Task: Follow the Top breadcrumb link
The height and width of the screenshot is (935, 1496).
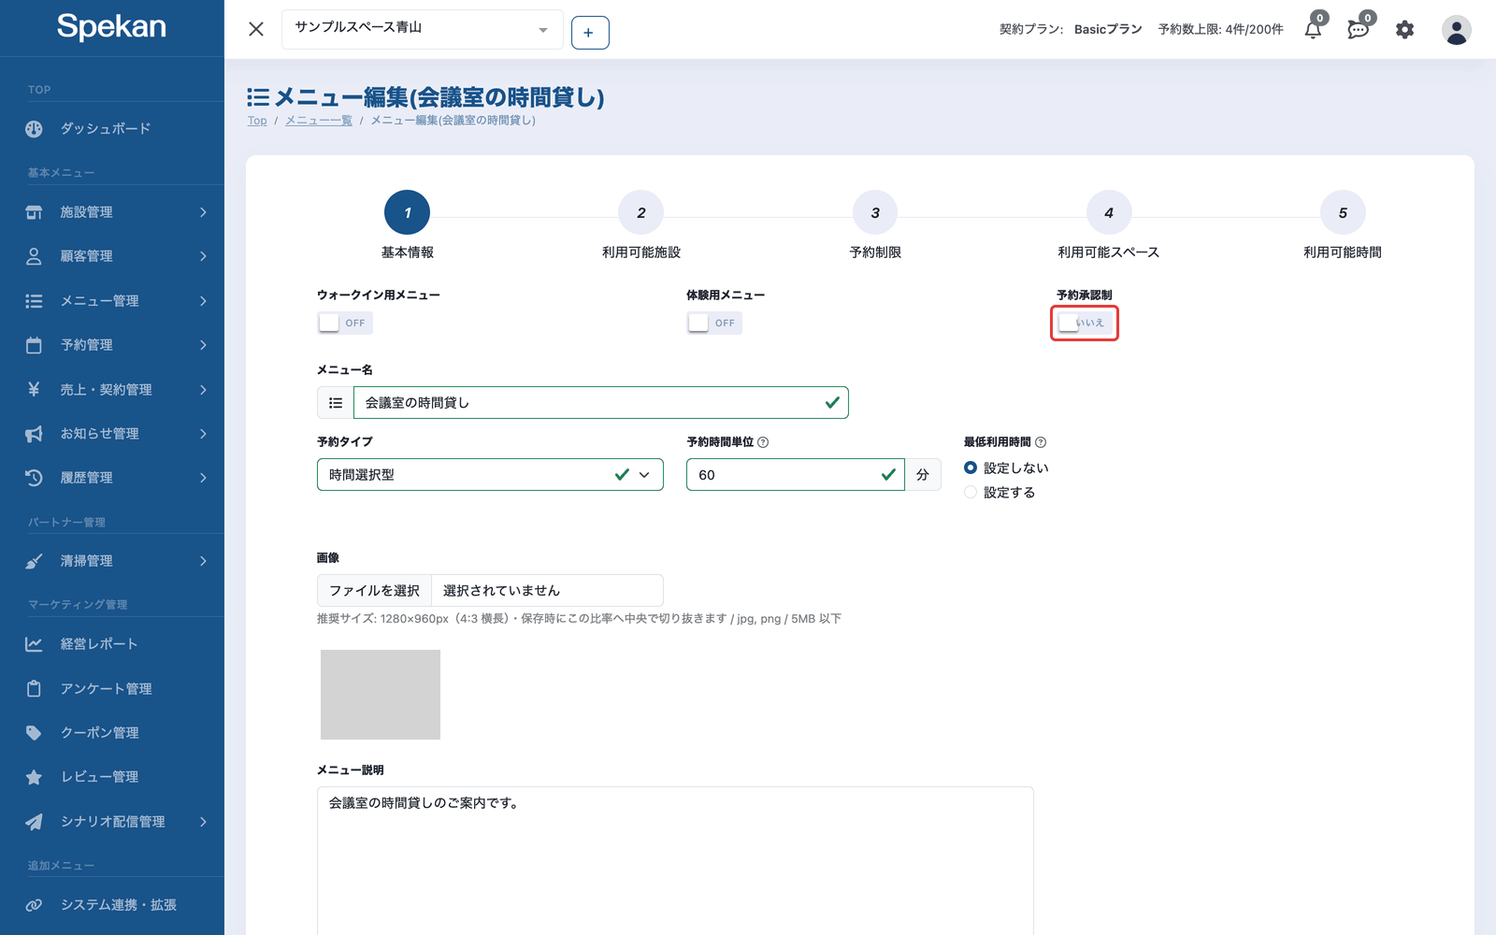Action: [x=257, y=121]
